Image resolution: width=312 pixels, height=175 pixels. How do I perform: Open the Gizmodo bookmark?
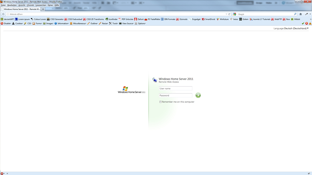pyautogui.click(x=182, y=19)
